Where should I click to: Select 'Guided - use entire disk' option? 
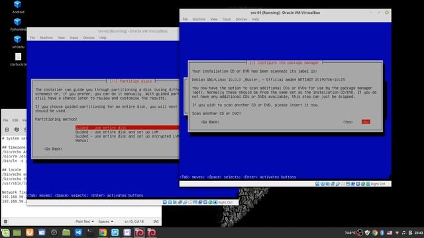pos(127,128)
